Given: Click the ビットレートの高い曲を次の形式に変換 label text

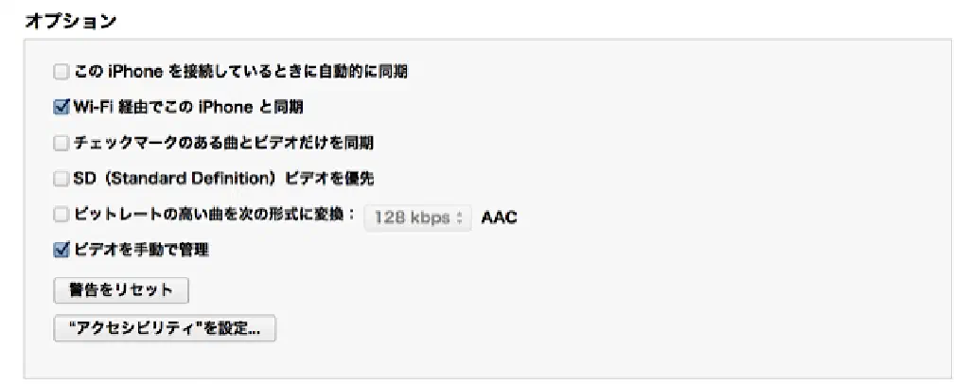Looking at the screenshot, I should pos(215,215).
